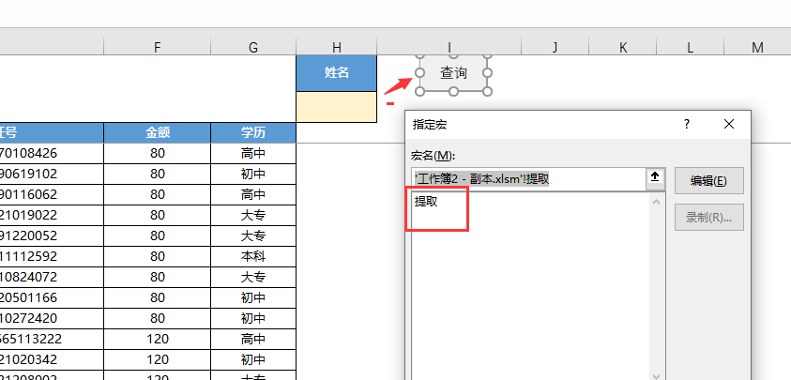Select column G header
791x380 pixels.
[253, 48]
